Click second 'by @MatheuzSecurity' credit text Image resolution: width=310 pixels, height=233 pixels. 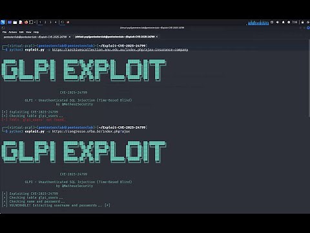tap(74, 186)
